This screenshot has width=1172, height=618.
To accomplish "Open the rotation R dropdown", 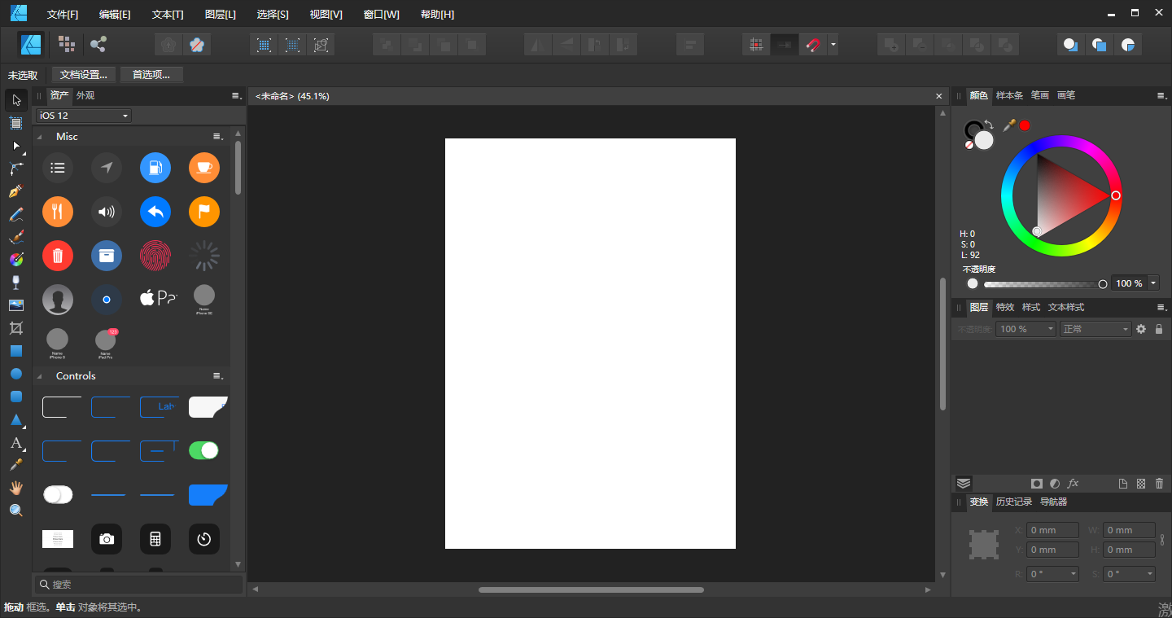I will 1074,574.
